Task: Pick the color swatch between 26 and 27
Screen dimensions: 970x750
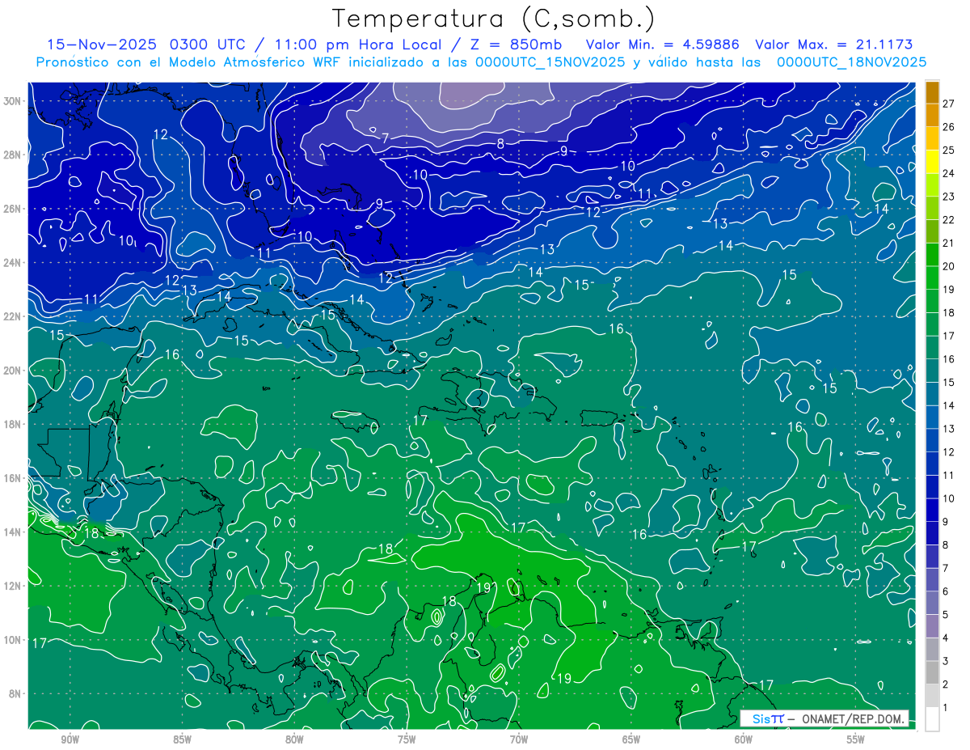Action: click(933, 115)
